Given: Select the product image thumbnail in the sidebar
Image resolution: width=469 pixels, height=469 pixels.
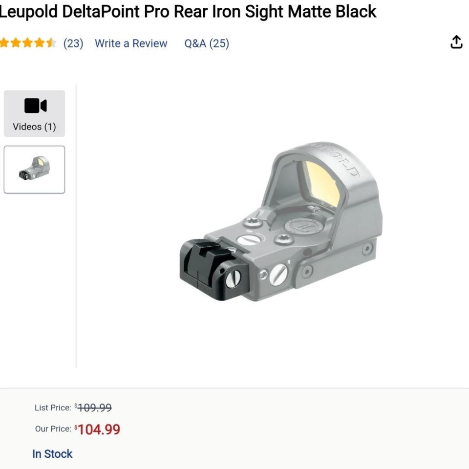Looking at the screenshot, I should click(34, 170).
